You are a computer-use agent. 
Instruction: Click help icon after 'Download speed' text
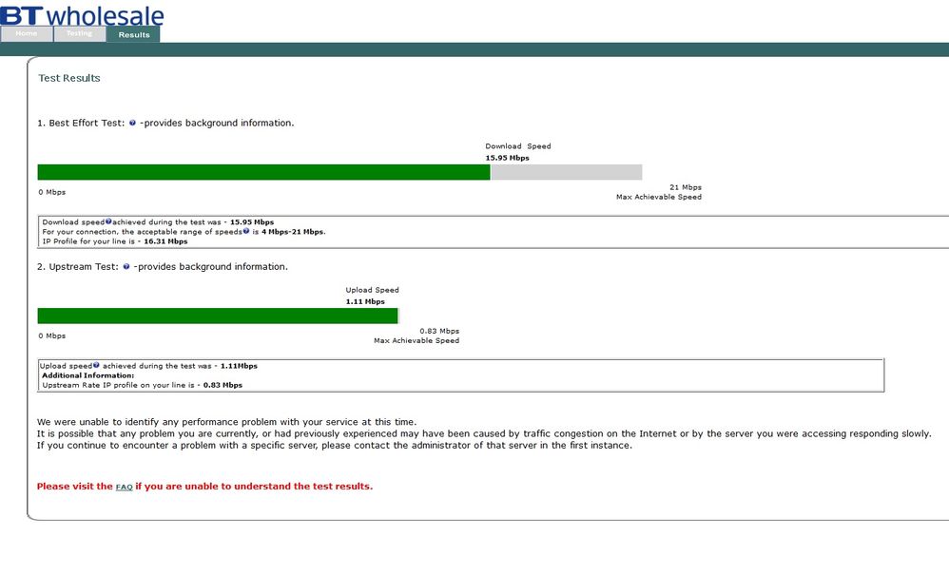coord(108,221)
